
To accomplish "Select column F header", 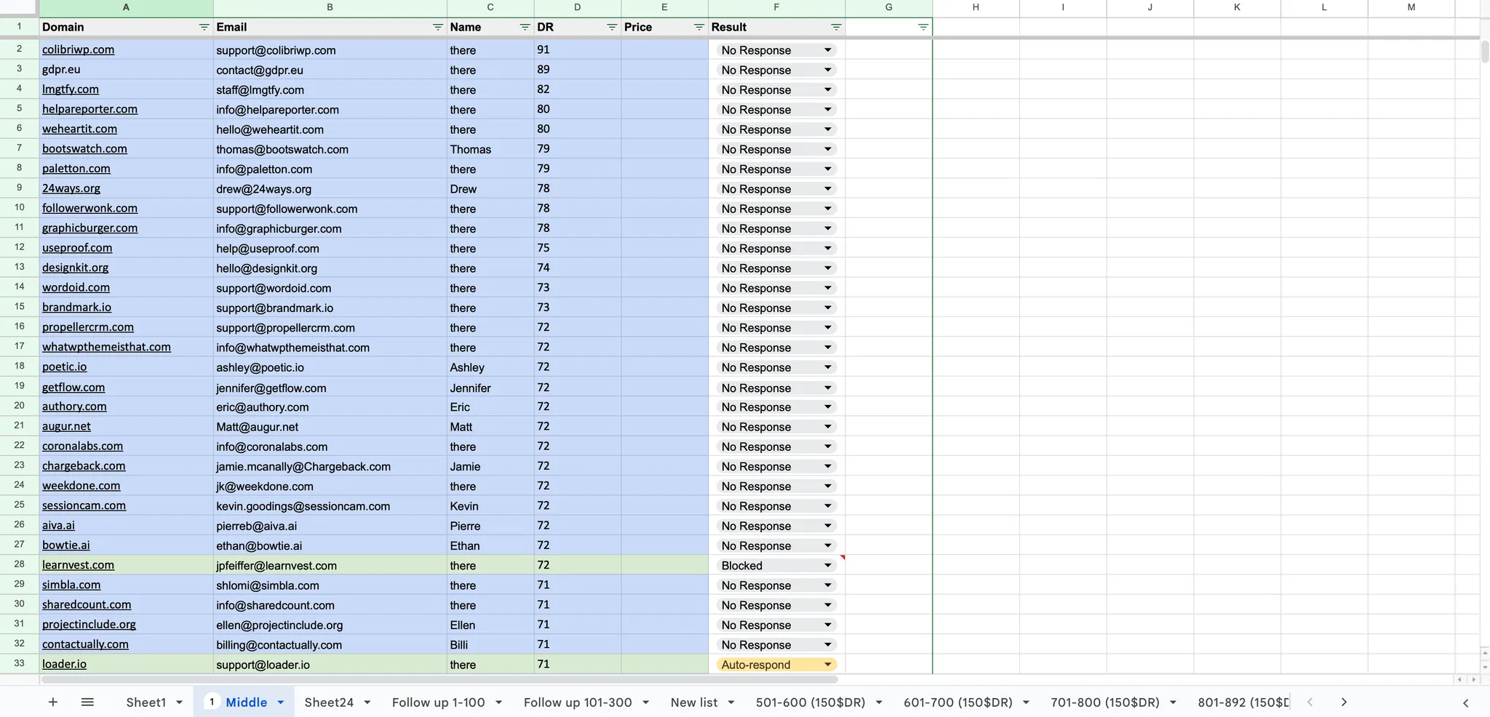I will pos(776,7).
